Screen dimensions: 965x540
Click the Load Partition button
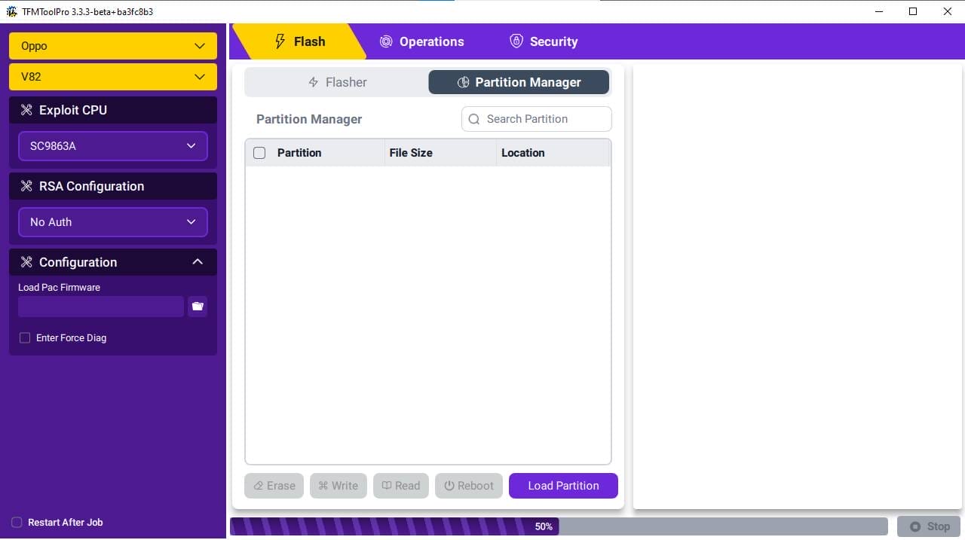[563, 486]
